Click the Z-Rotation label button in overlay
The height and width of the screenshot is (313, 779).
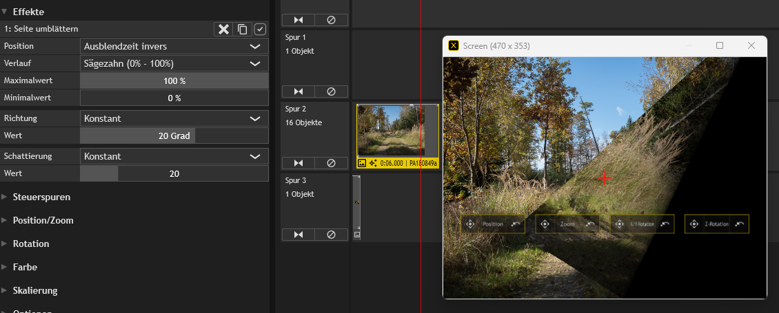tap(716, 224)
